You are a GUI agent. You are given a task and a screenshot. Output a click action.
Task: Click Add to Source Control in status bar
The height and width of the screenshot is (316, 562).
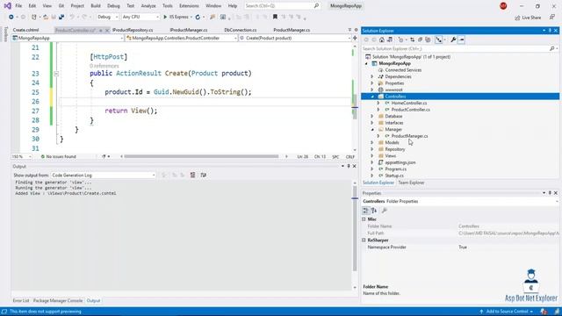(507, 312)
